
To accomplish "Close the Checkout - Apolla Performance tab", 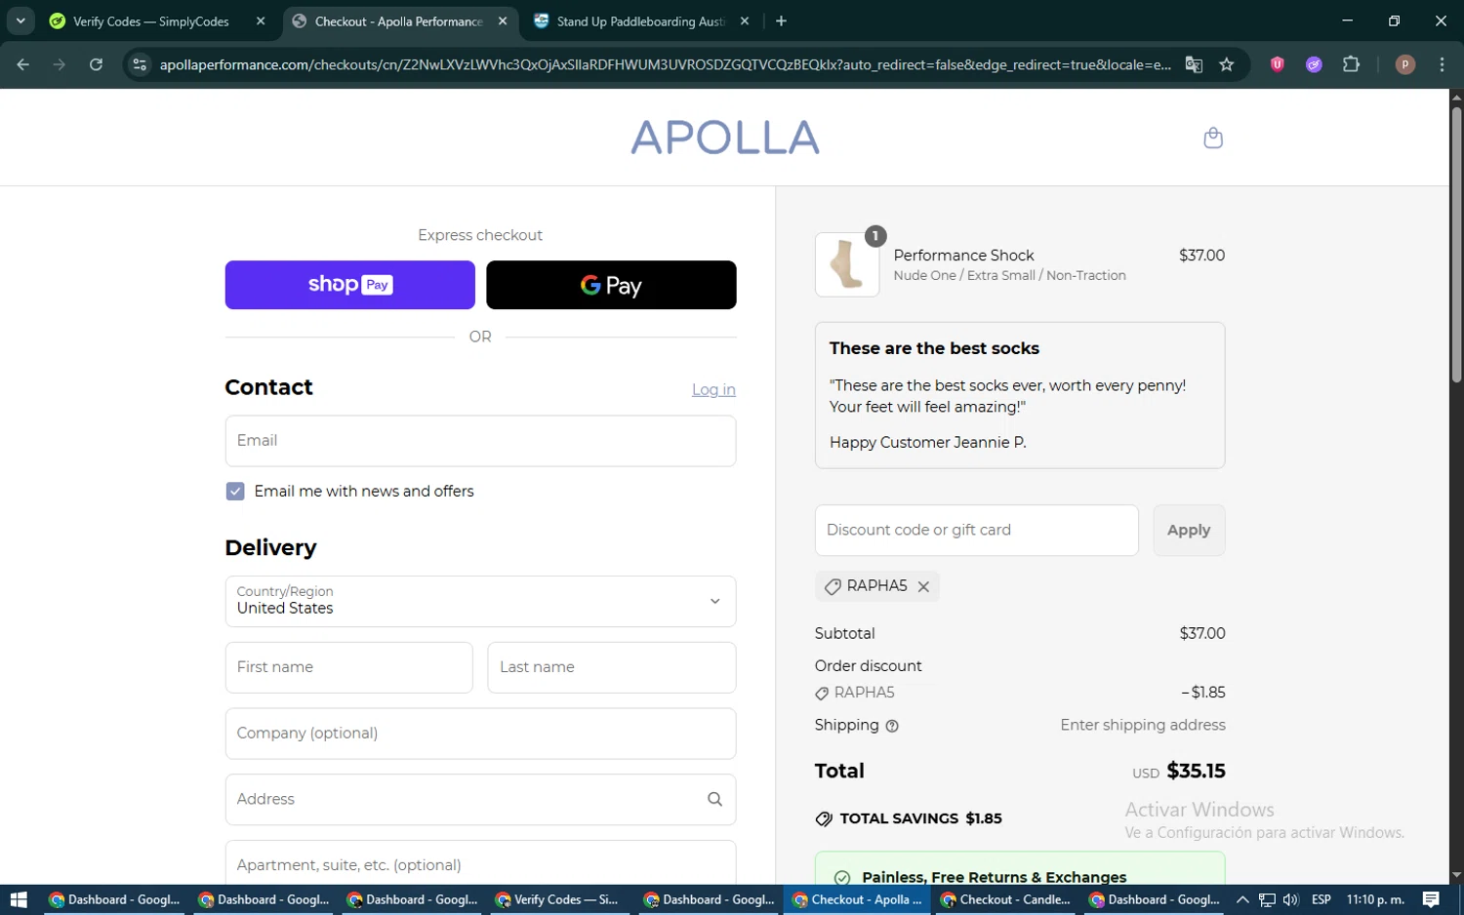I will click(503, 21).
